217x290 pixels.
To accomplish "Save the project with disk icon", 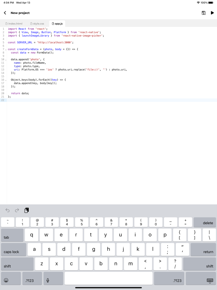I will (203, 13).
